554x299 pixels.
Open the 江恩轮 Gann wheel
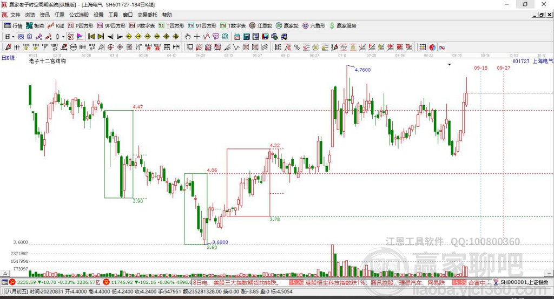click(x=261, y=26)
